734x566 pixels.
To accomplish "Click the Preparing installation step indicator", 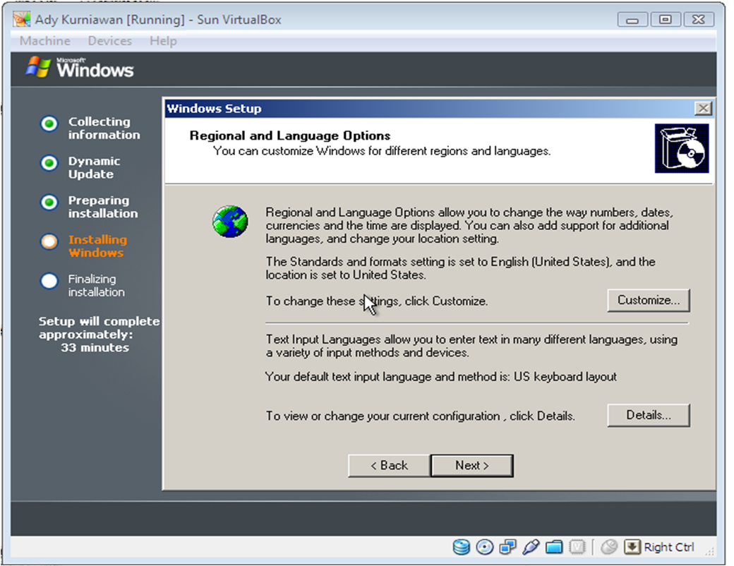I will (x=49, y=203).
